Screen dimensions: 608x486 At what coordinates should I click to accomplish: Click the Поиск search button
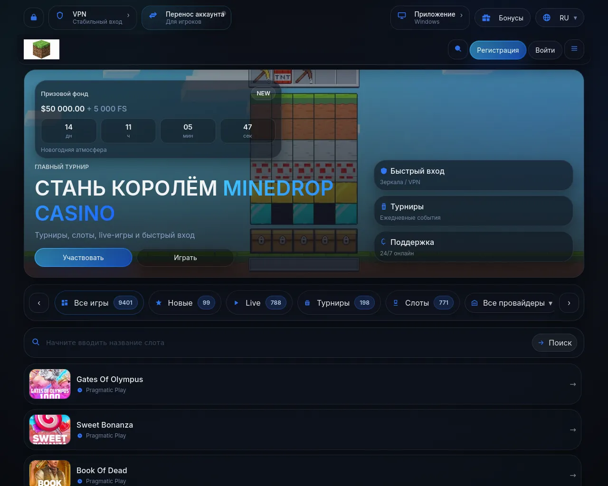click(554, 343)
